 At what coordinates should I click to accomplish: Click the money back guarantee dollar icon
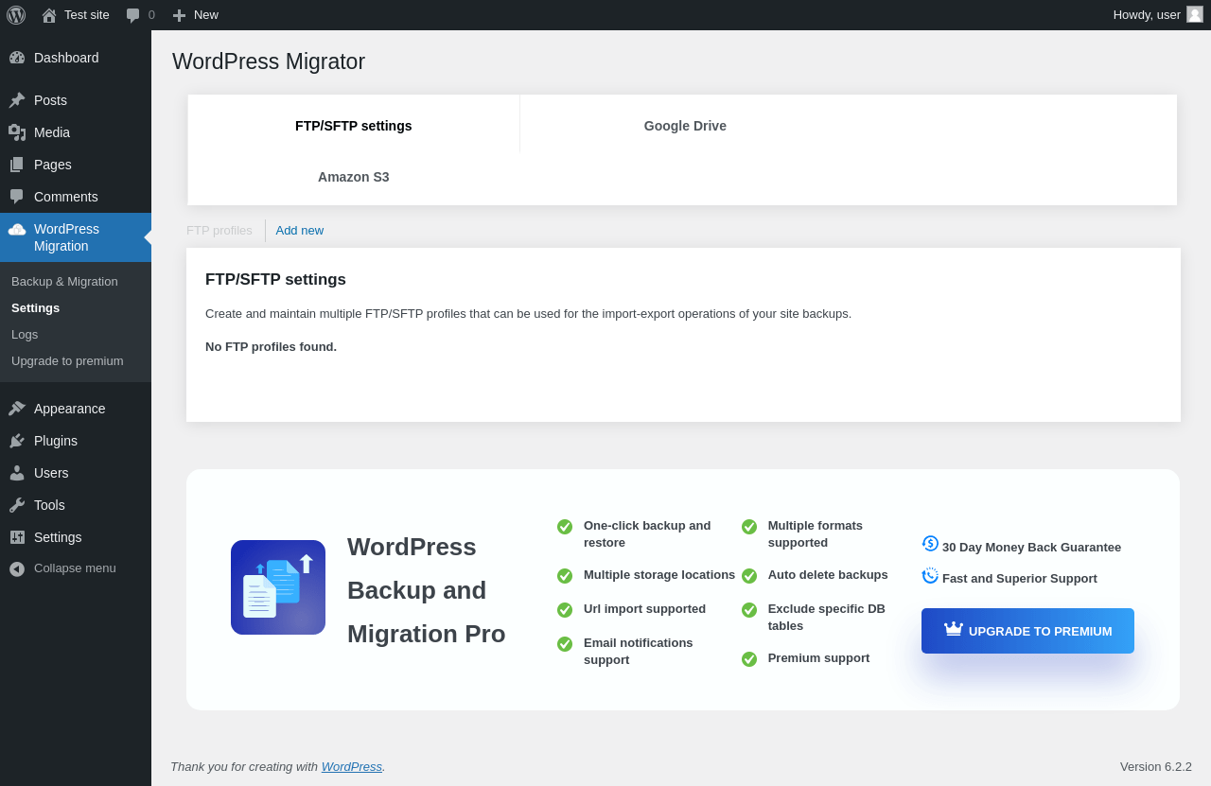930,544
